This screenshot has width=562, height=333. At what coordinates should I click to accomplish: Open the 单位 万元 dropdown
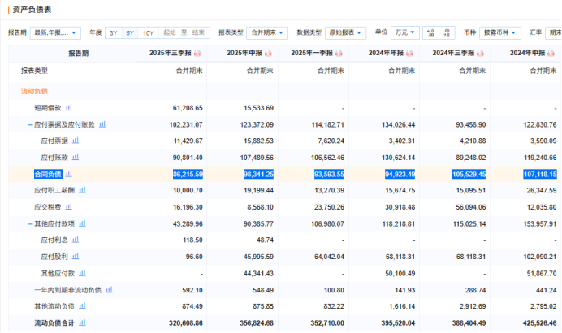point(404,32)
